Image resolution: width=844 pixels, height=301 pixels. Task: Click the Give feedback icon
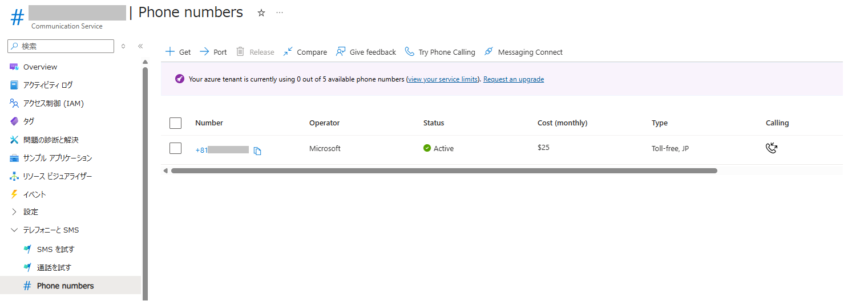[x=341, y=52]
